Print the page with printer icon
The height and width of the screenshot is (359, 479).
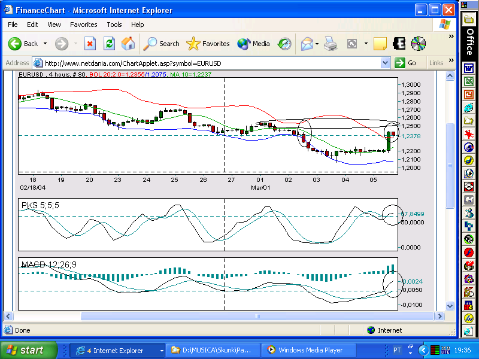point(331,44)
